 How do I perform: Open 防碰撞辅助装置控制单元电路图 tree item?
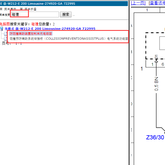31,34
